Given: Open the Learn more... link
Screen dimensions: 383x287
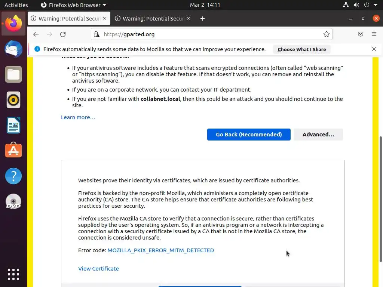Looking at the screenshot, I should point(78,117).
